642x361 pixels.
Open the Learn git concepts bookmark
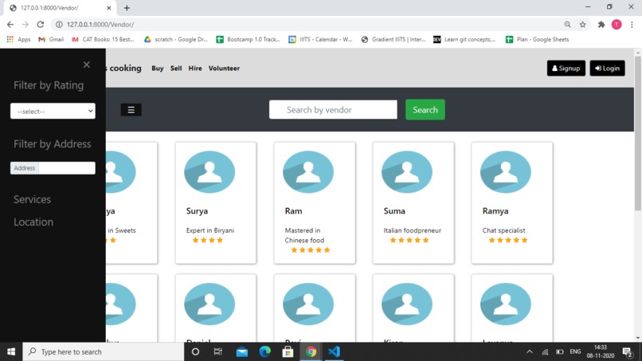pyautogui.click(x=464, y=39)
